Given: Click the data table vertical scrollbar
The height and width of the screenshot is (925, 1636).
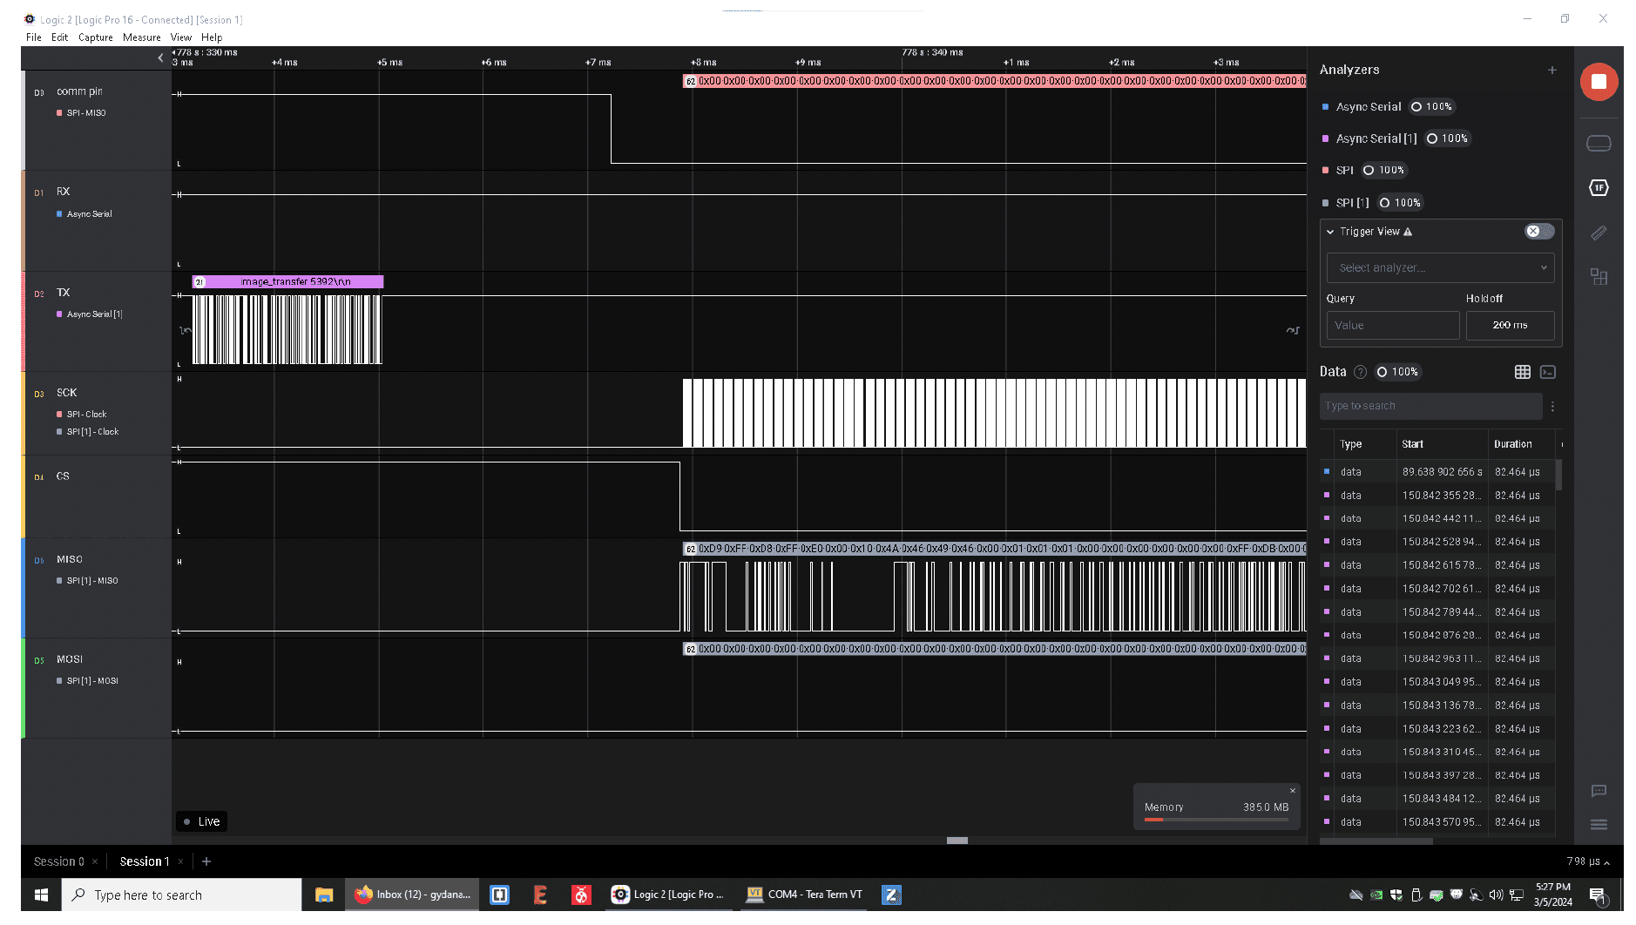Looking at the screenshot, I should click(1558, 476).
